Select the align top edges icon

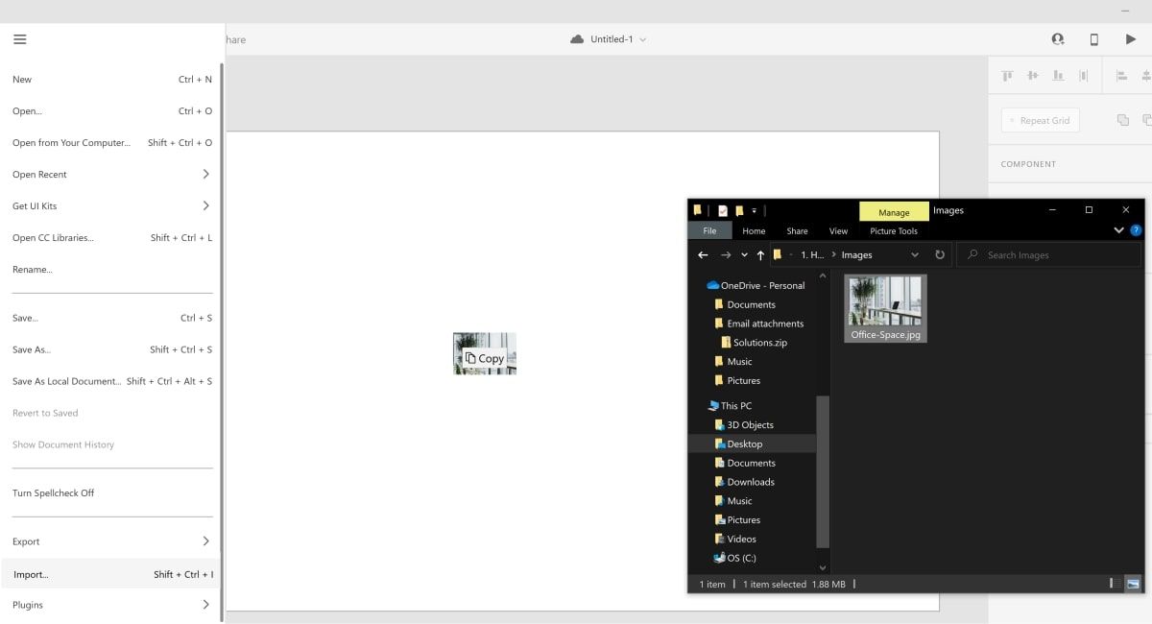[1007, 75]
